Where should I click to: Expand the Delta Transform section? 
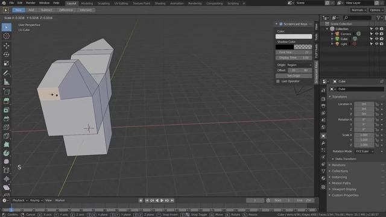(346, 159)
